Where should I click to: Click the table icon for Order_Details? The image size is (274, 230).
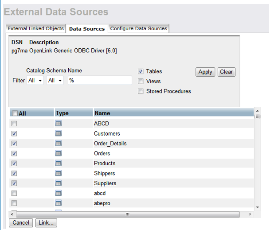(58, 143)
